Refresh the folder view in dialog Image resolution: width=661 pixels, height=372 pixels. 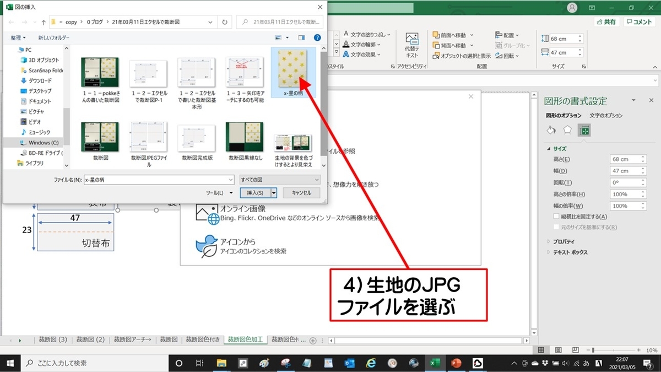[x=225, y=23]
